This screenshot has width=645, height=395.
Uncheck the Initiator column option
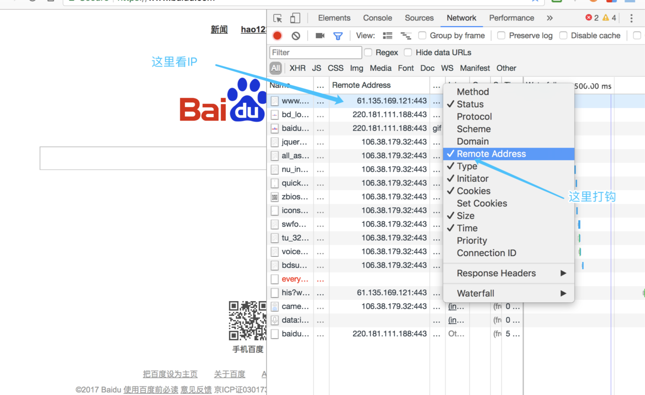[x=509, y=179]
